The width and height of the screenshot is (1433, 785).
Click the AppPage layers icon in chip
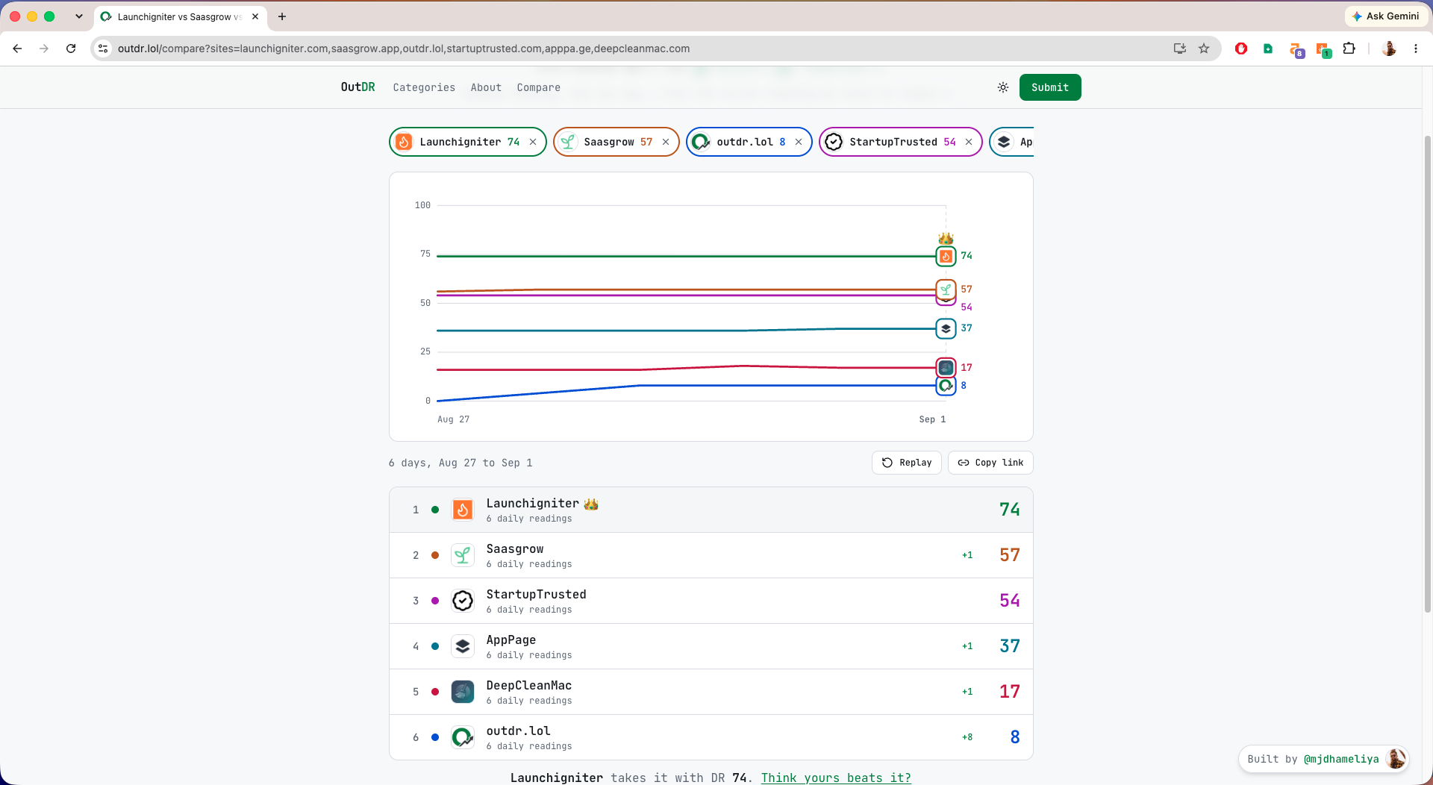point(1004,142)
